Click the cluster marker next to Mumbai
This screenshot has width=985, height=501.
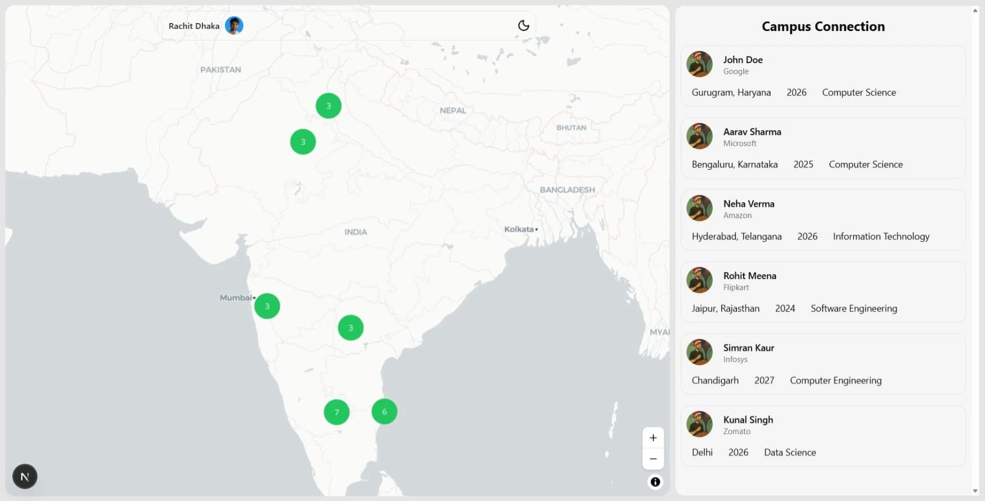pyautogui.click(x=267, y=306)
